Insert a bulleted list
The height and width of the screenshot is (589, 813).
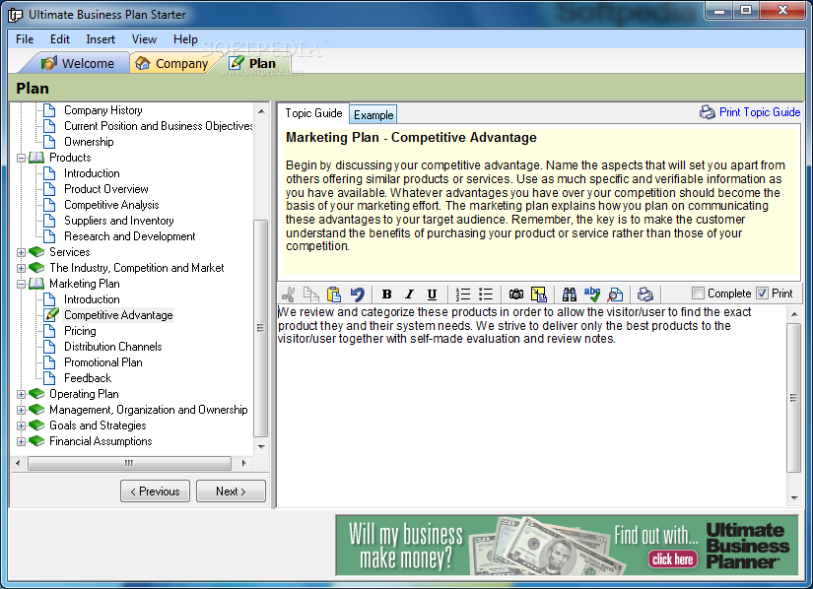[486, 294]
